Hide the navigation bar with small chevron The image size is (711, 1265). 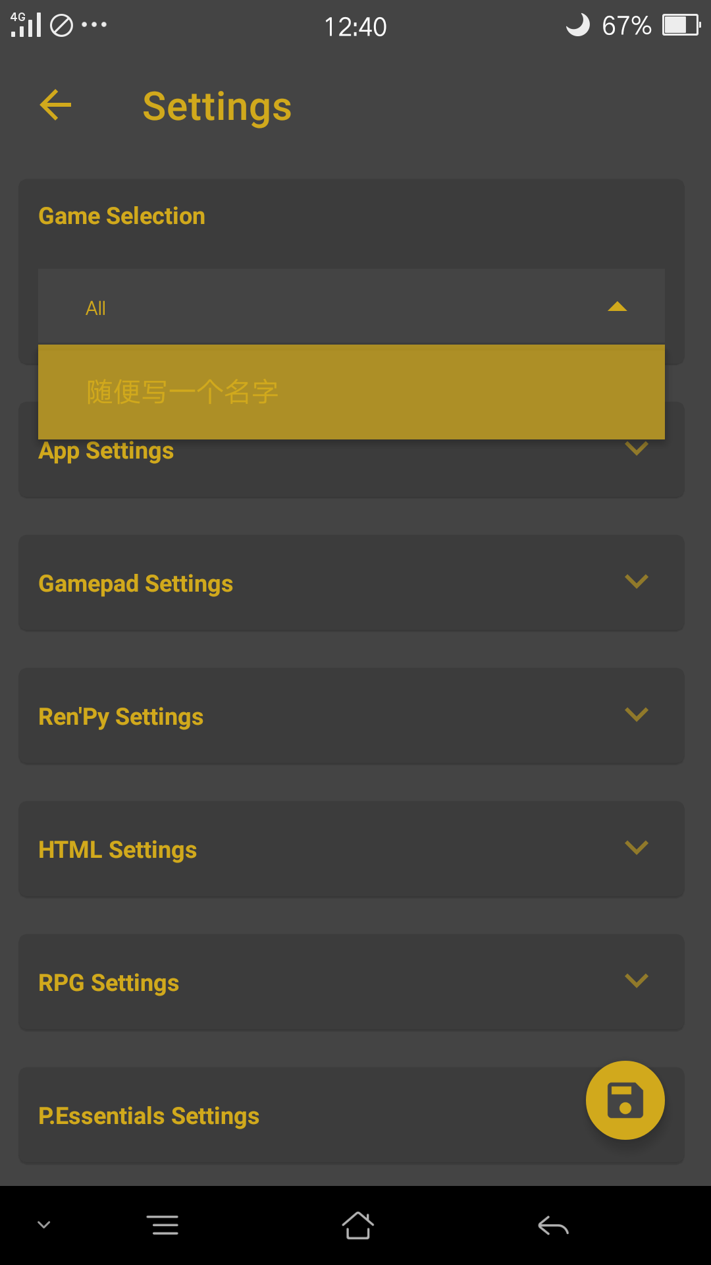44,1225
